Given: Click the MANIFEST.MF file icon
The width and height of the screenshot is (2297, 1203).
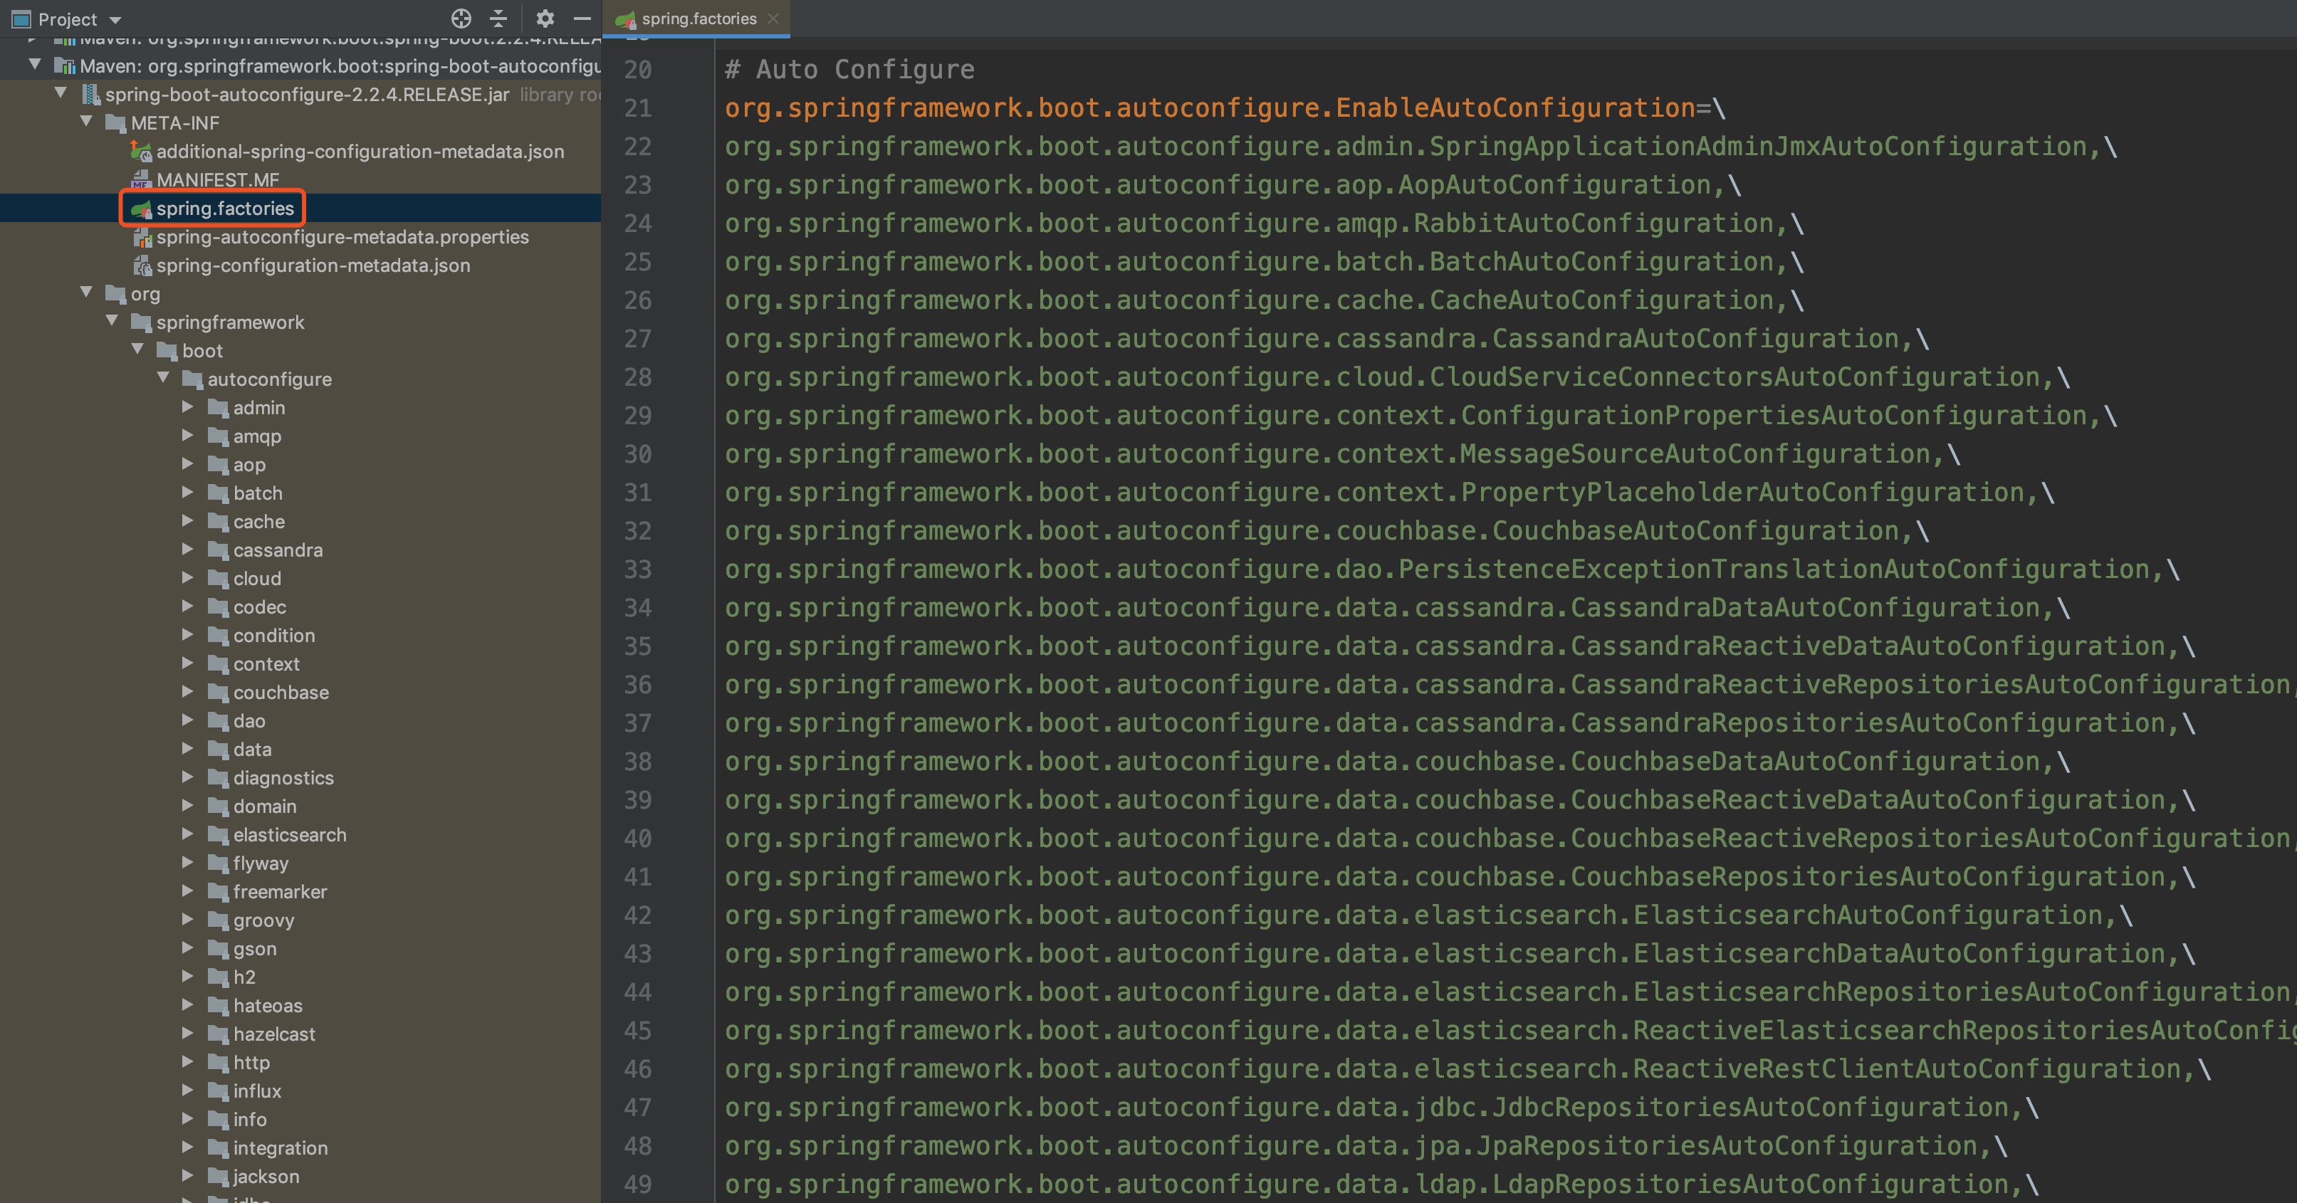Looking at the screenshot, I should [141, 180].
